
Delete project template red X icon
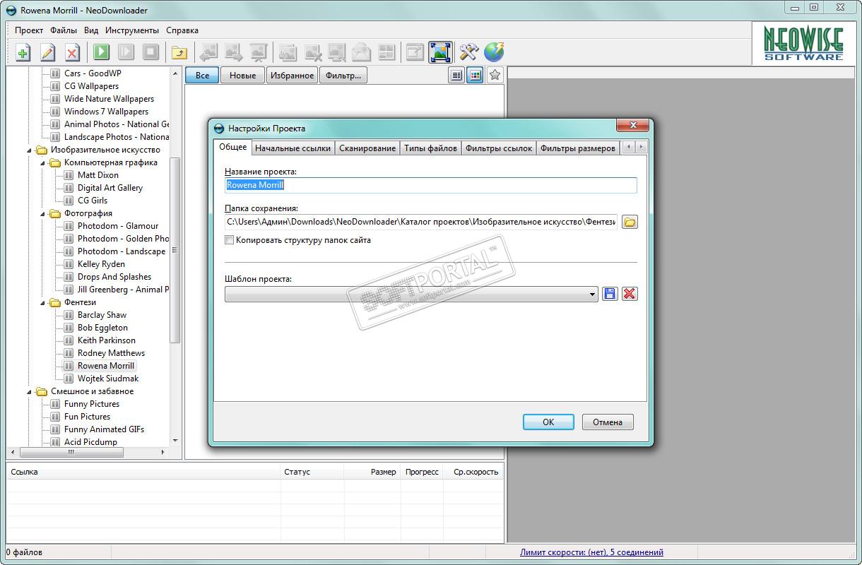630,294
